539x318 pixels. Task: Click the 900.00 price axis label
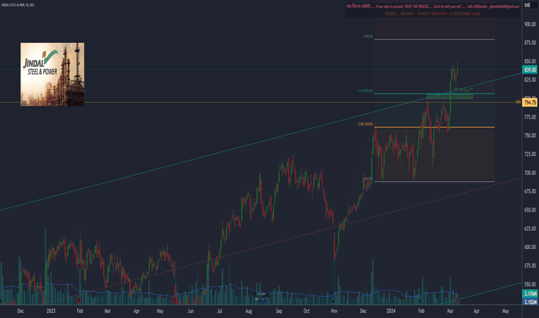530,24
